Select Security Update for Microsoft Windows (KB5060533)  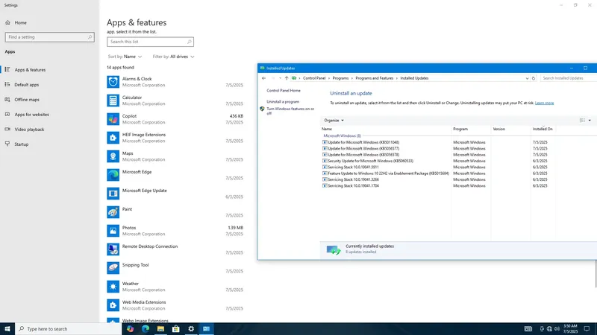370,161
